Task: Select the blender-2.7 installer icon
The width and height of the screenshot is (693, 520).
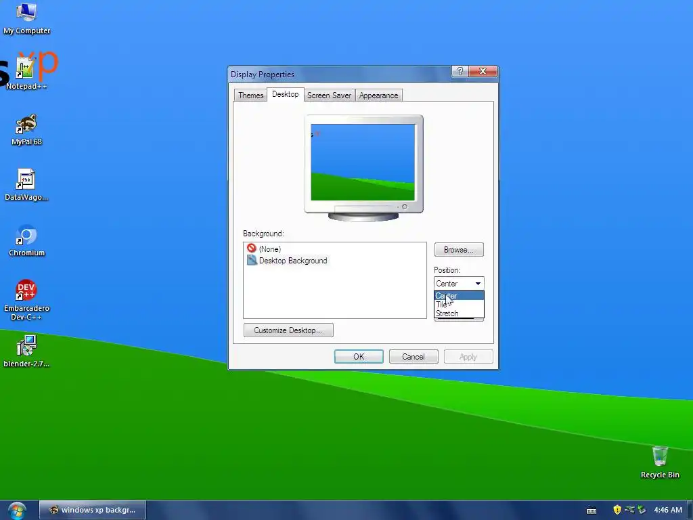Action: 26,351
